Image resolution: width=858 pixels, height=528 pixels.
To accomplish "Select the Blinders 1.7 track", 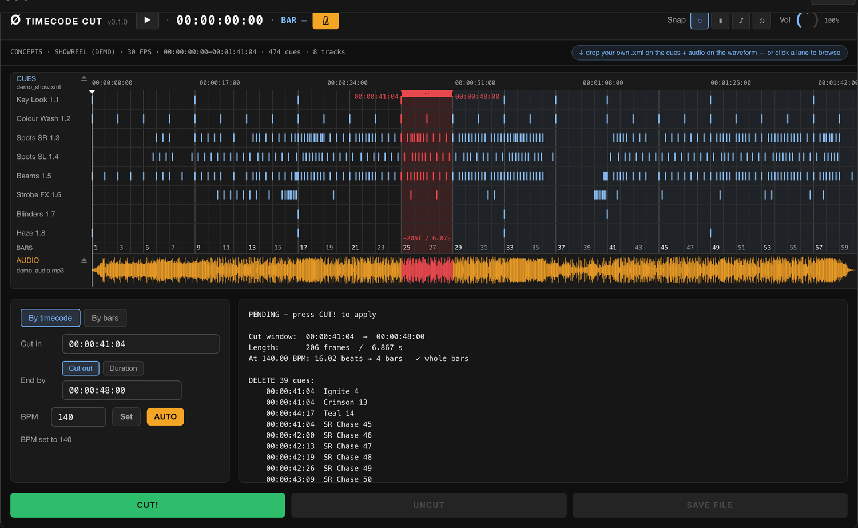I will tap(36, 214).
